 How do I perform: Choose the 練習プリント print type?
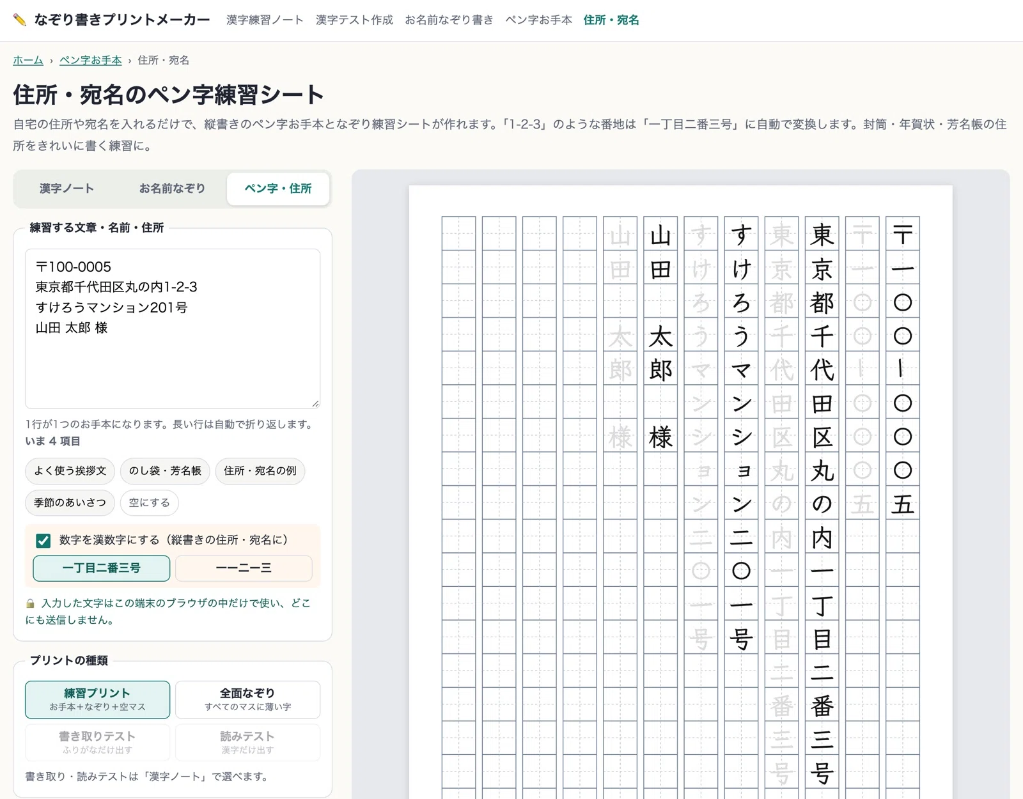coord(98,699)
